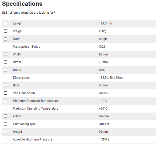Select the Rods checkbox
The image size is (160, 145).
[x=6, y=39]
